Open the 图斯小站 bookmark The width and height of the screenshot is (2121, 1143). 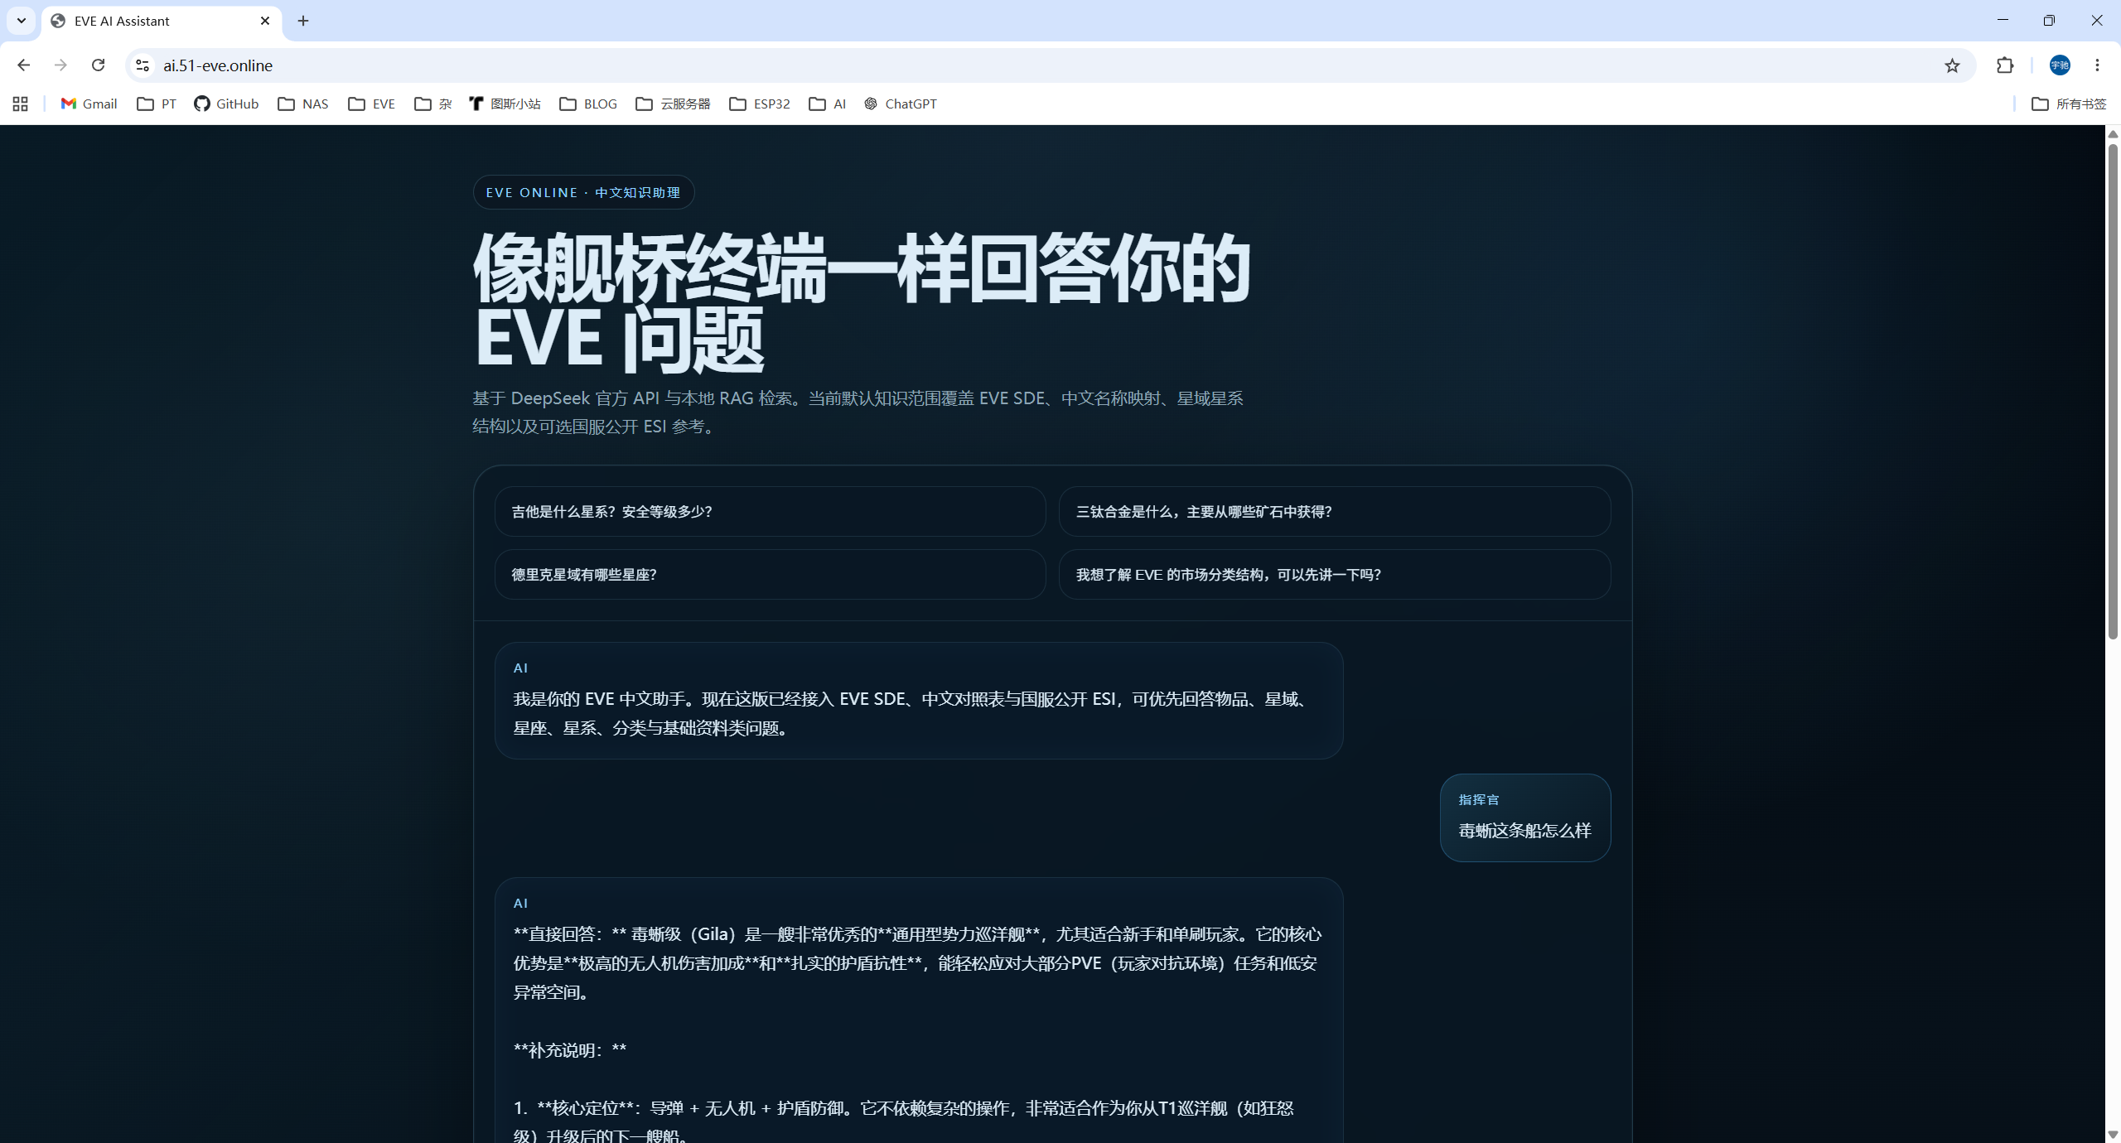coord(505,104)
